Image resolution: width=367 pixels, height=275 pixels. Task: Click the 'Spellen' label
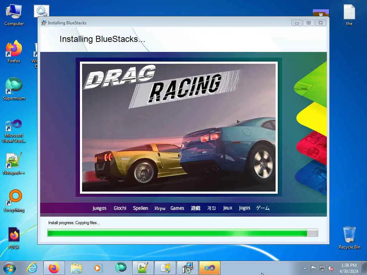click(140, 208)
